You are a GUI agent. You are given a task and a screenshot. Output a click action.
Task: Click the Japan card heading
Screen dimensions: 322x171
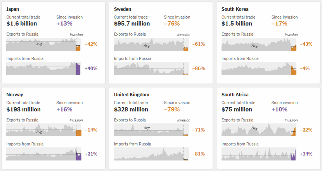click(13, 9)
